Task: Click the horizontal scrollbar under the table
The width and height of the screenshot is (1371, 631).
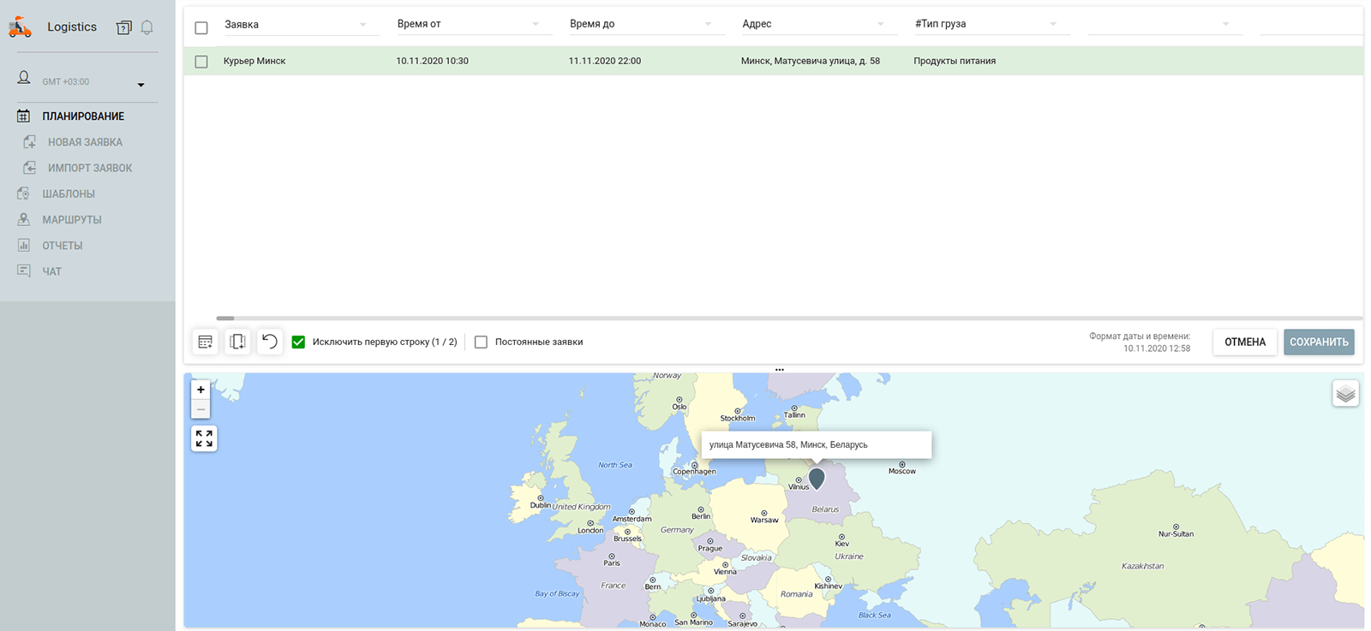Action: [x=225, y=318]
